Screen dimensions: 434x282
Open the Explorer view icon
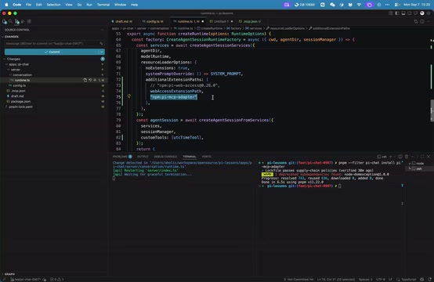4,21
